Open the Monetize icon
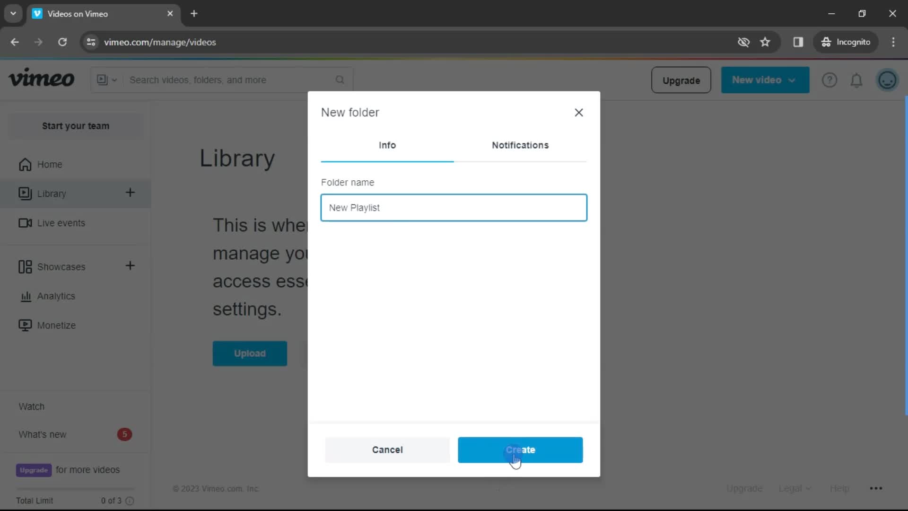The height and width of the screenshot is (511, 908). pos(24,325)
